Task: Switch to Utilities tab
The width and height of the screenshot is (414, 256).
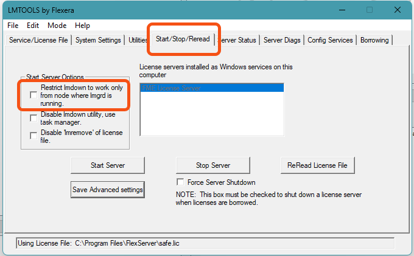Action: [x=138, y=40]
